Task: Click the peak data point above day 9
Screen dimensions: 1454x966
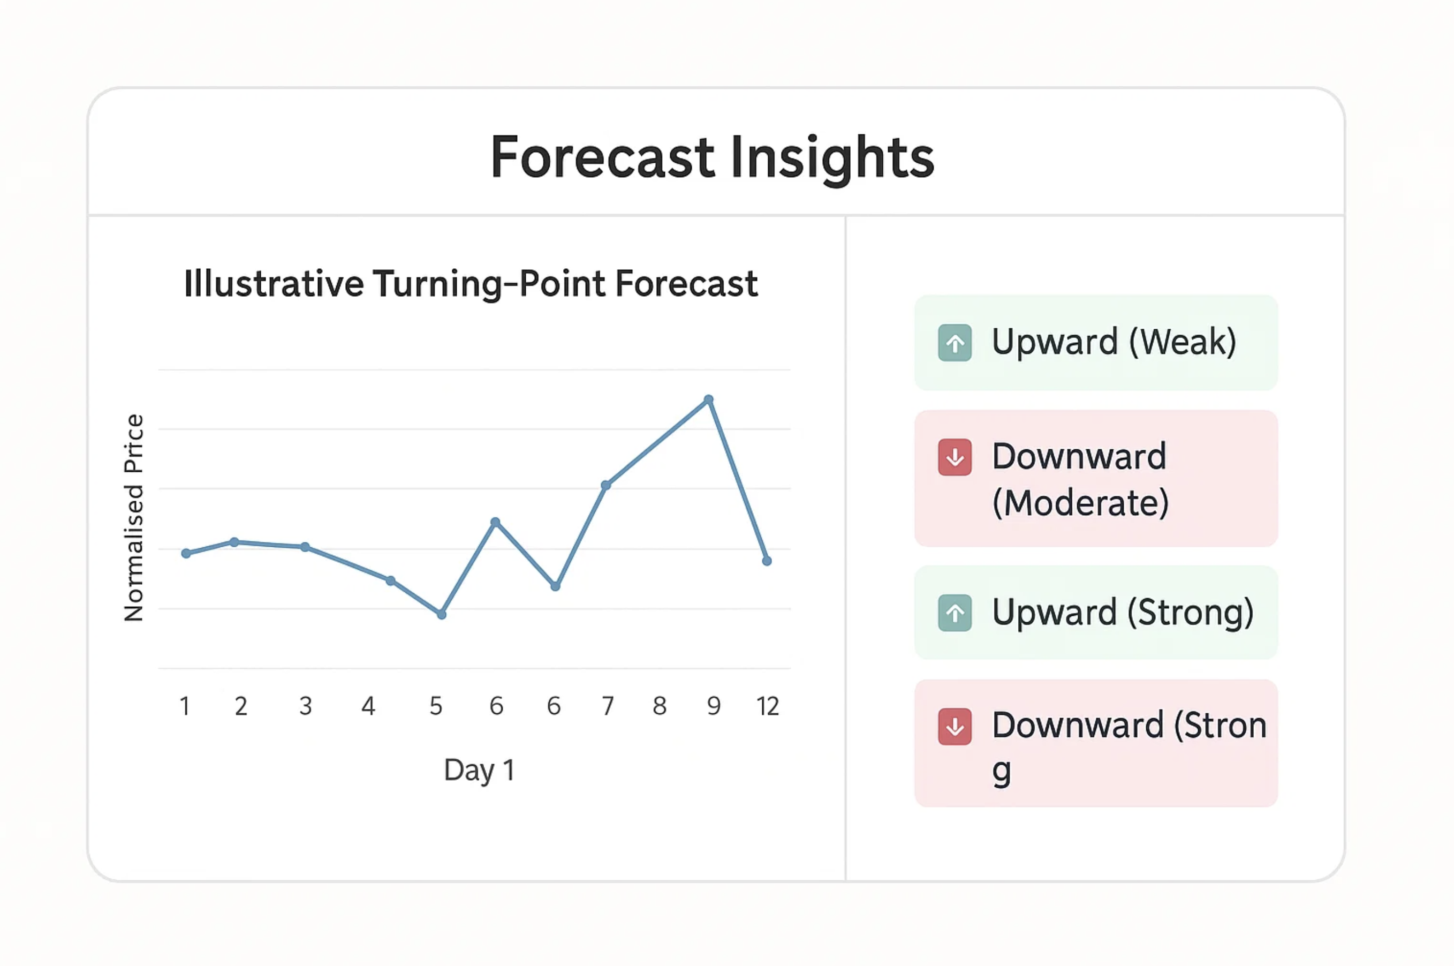Action: click(x=708, y=400)
